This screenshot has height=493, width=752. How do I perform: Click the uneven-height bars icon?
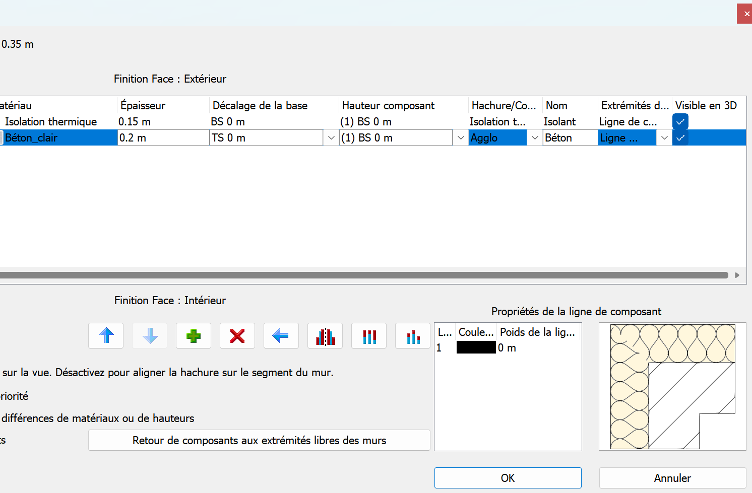(x=412, y=336)
